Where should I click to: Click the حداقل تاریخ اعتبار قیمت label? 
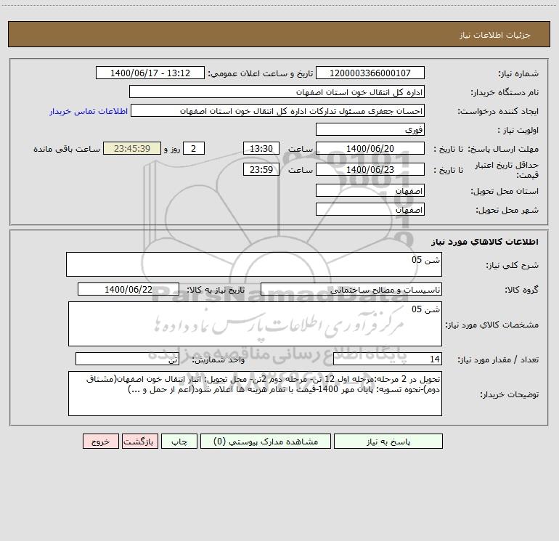coord(507,170)
